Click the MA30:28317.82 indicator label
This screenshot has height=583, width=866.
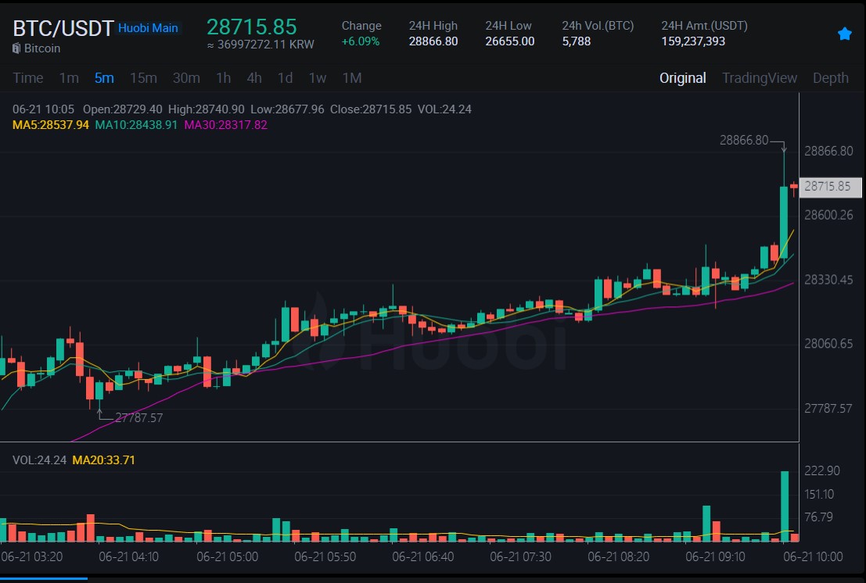225,125
